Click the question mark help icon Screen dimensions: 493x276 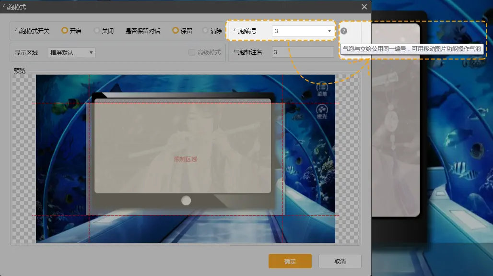(344, 31)
